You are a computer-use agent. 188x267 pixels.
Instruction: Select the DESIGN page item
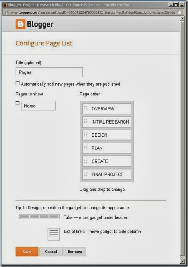click(x=107, y=135)
